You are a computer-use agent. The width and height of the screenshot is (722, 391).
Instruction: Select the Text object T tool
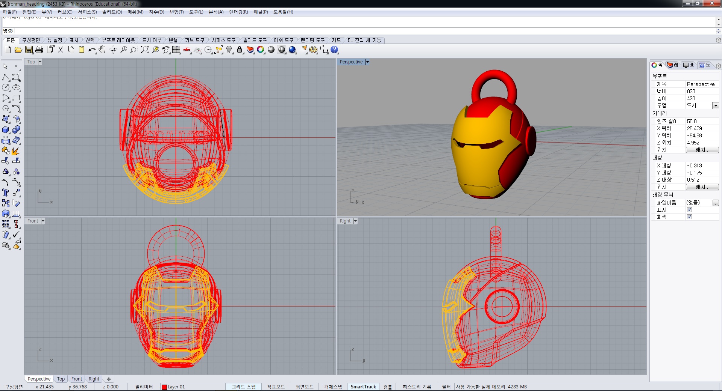6,192
